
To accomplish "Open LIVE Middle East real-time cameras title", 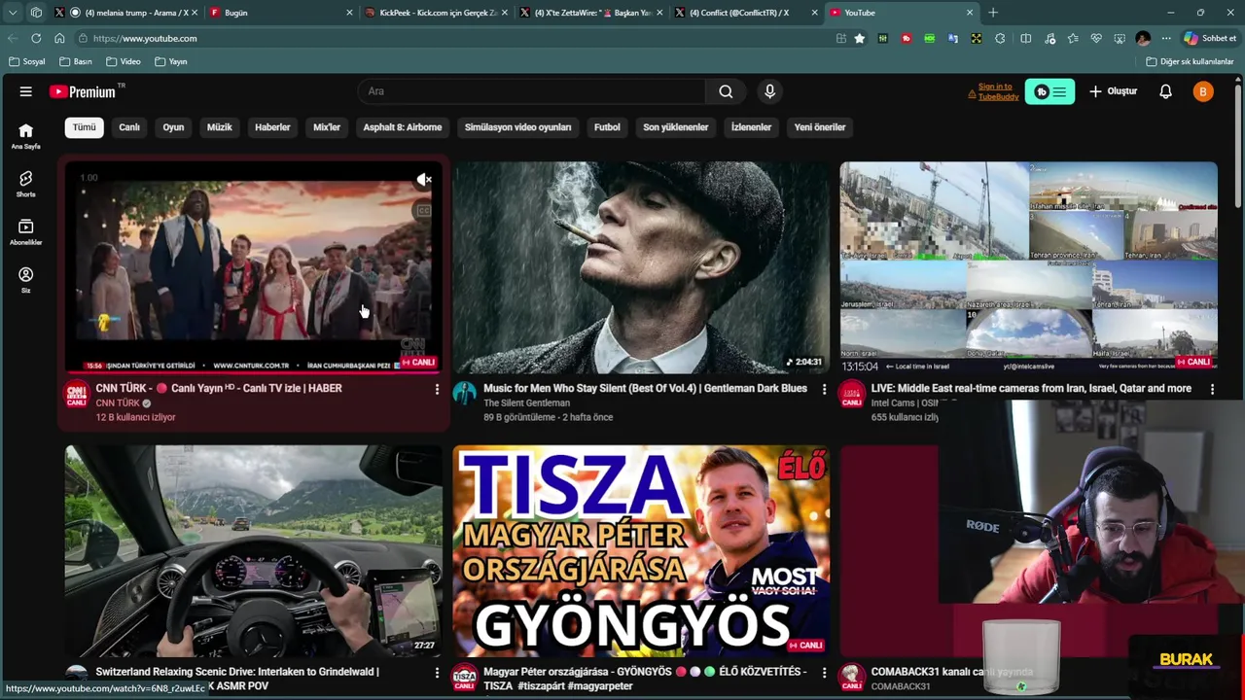I will (1031, 388).
